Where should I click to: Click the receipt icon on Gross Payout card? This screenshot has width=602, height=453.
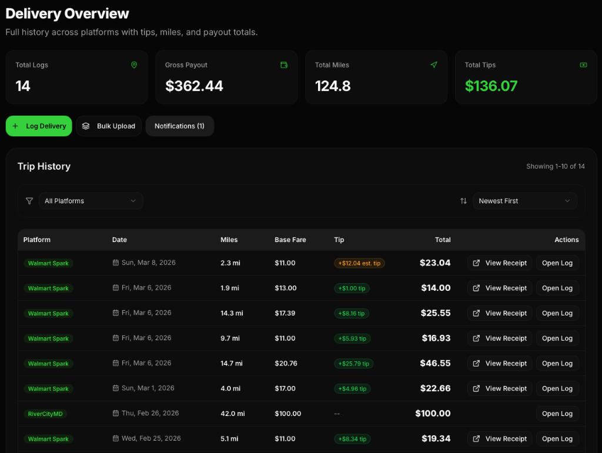284,65
